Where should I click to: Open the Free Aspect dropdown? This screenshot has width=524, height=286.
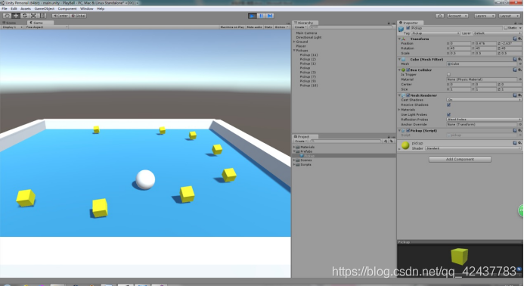pyautogui.click(x=46, y=27)
